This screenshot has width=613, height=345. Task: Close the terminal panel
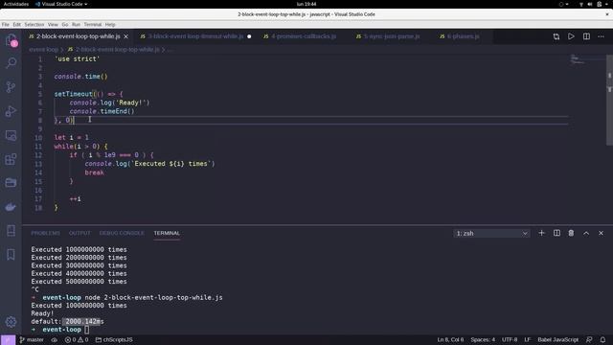(601, 233)
